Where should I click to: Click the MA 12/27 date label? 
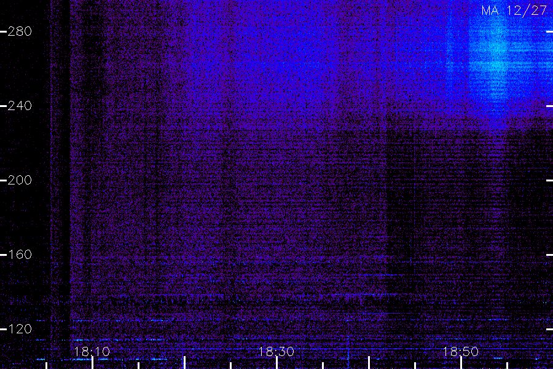[x=514, y=10]
